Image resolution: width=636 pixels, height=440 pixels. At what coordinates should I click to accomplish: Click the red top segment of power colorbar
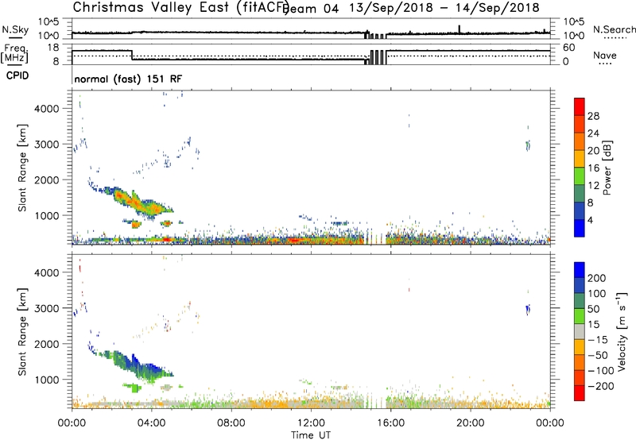[580, 106]
